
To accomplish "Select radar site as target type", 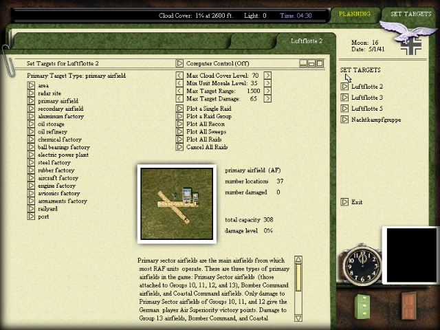I will click(31, 93).
